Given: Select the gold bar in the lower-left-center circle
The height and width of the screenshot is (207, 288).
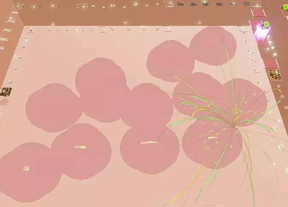Looking at the screenshot, I should point(80,148).
